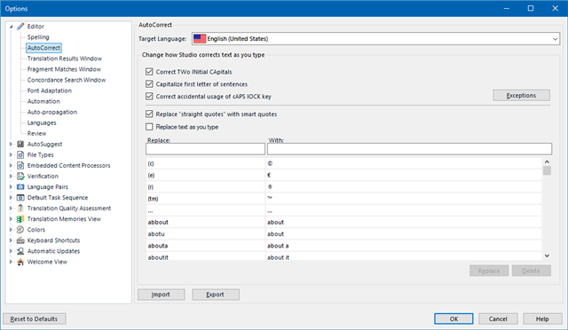568x330 pixels.
Task: Click the replacement list scrollbar thumb
Action: point(547,170)
